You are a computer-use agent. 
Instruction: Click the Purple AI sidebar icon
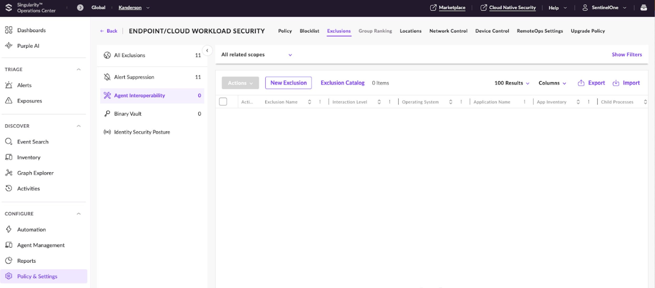pos(9,46)
